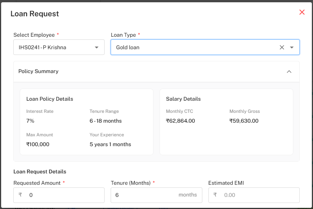The height and width of the screenshot is (209, 313).
Task: Focus the Tenure (Months) input field
Action: [144, 195]
